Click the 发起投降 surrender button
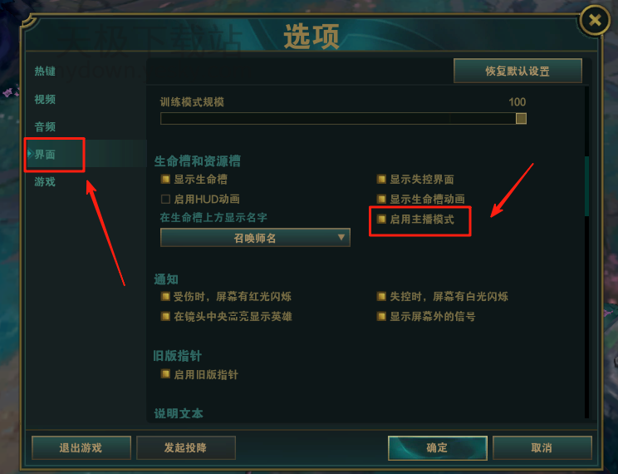The width and height of the screenshot is (618, 474). pyautogui.click(x=185, y=448)
